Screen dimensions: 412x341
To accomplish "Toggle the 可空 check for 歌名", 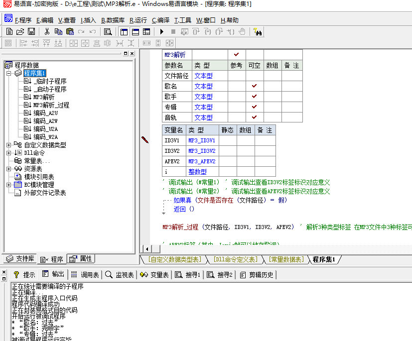I will point(255,86).
